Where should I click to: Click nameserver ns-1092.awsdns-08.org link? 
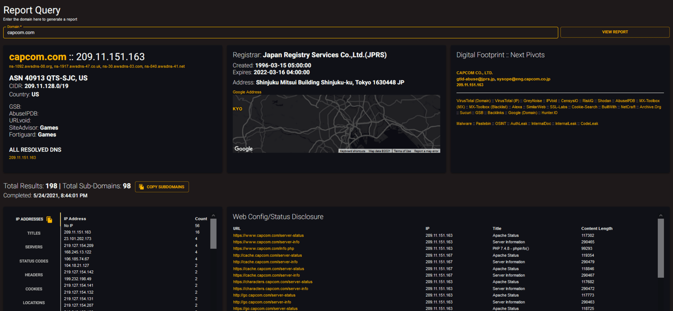[31, 66]
